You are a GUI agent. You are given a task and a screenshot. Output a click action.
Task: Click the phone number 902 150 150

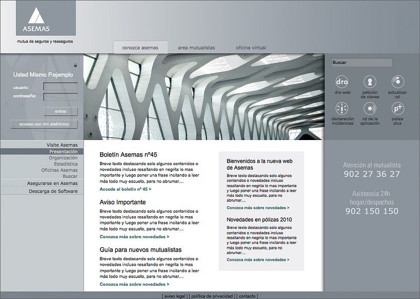click(x=372, y=211)
